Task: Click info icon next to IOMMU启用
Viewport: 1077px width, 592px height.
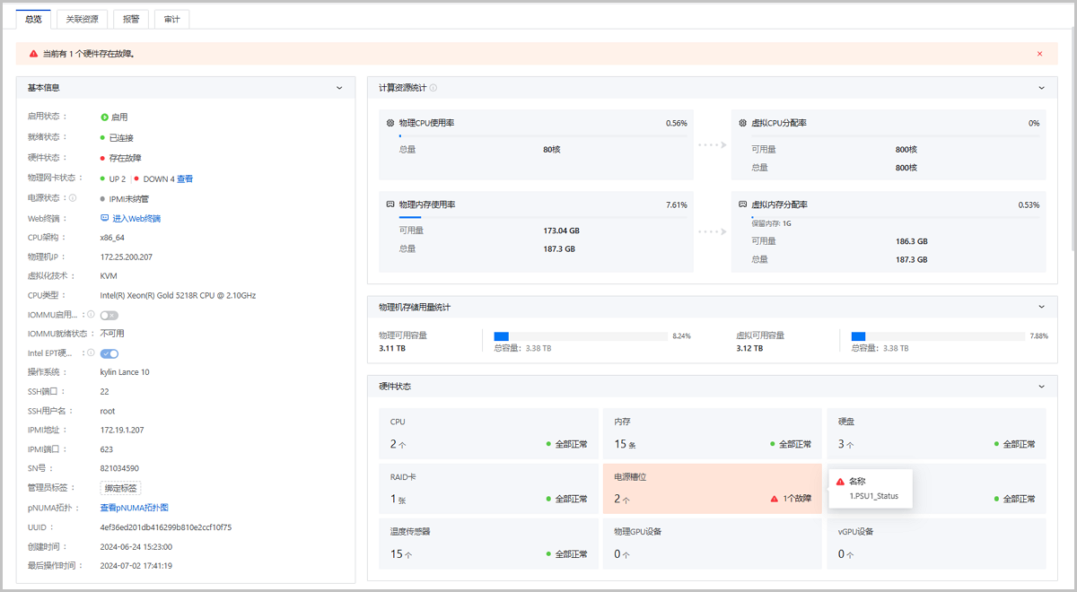Action: 91,315
